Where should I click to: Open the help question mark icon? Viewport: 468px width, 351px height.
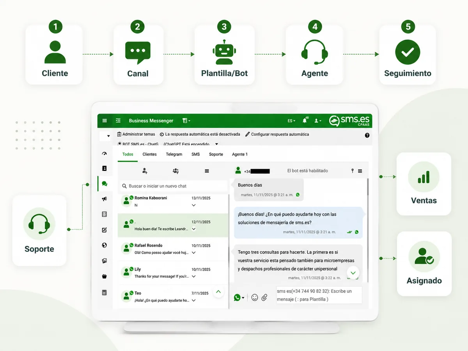pyautogui.click(x=367, y=135)
